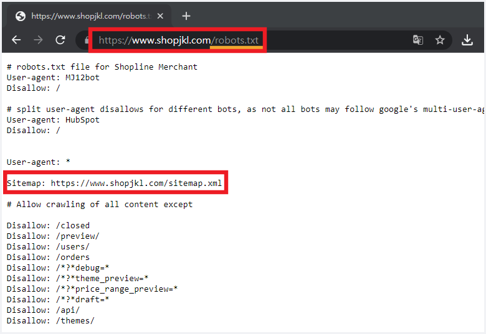Image resolution: width=486 pixels, height=334 pixels.
Task: Open the downloads icon in the toolbar
Action: point(467,40)
